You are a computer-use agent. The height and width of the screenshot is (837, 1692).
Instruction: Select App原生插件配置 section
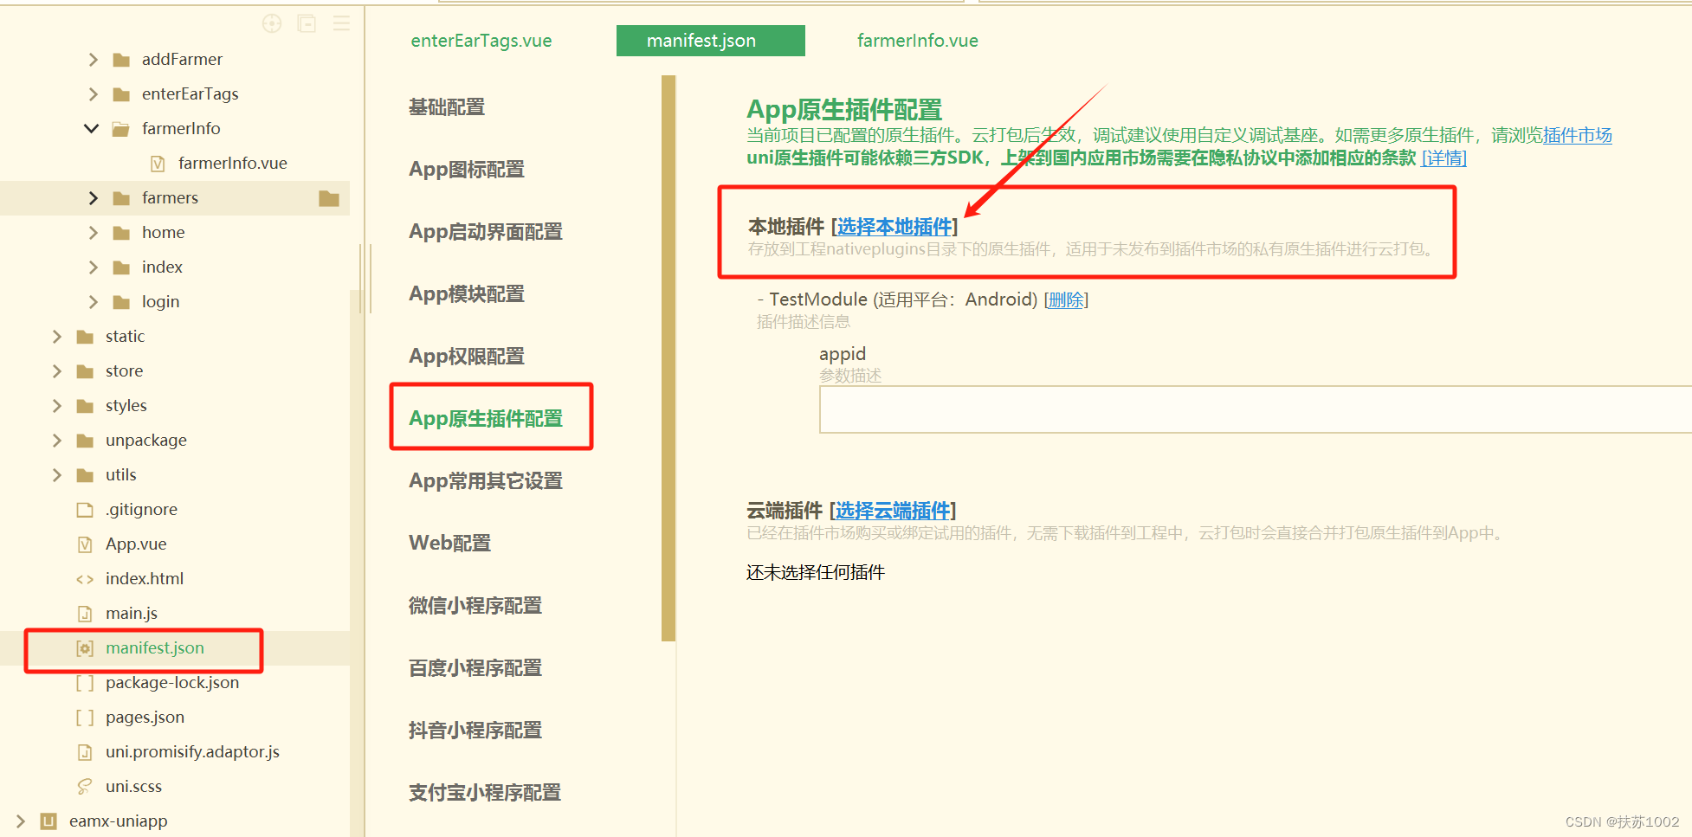tap(486, 419)
